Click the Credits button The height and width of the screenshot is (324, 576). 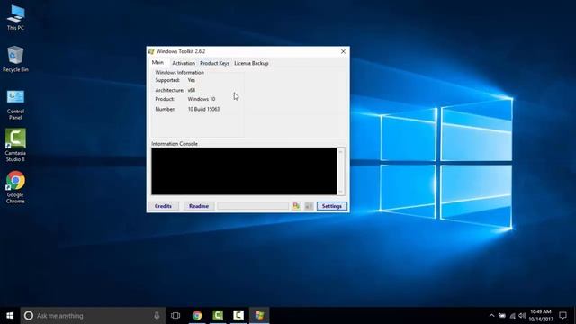point(163,206)
